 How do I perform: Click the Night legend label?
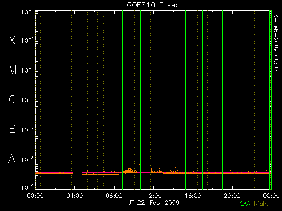coord(261,204)
